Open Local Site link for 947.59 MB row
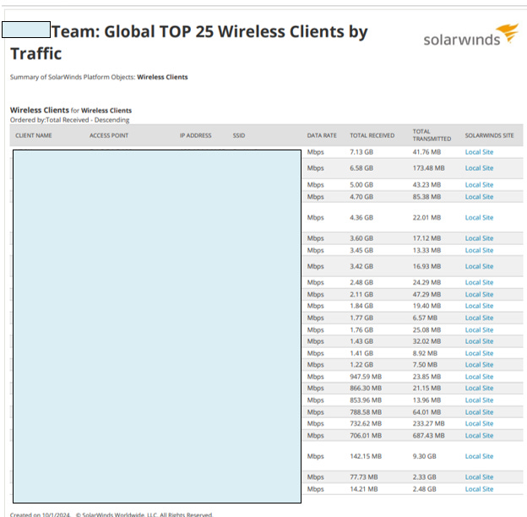 pos(479,377)
